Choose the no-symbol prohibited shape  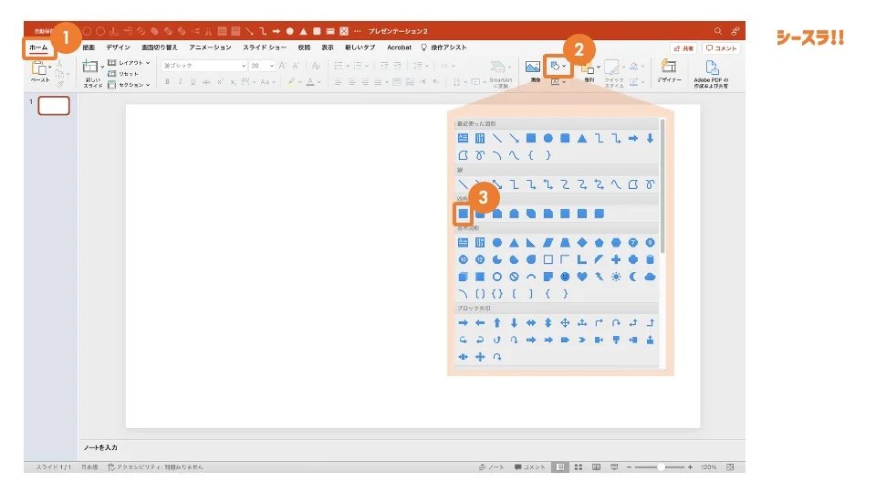[514, 277]
